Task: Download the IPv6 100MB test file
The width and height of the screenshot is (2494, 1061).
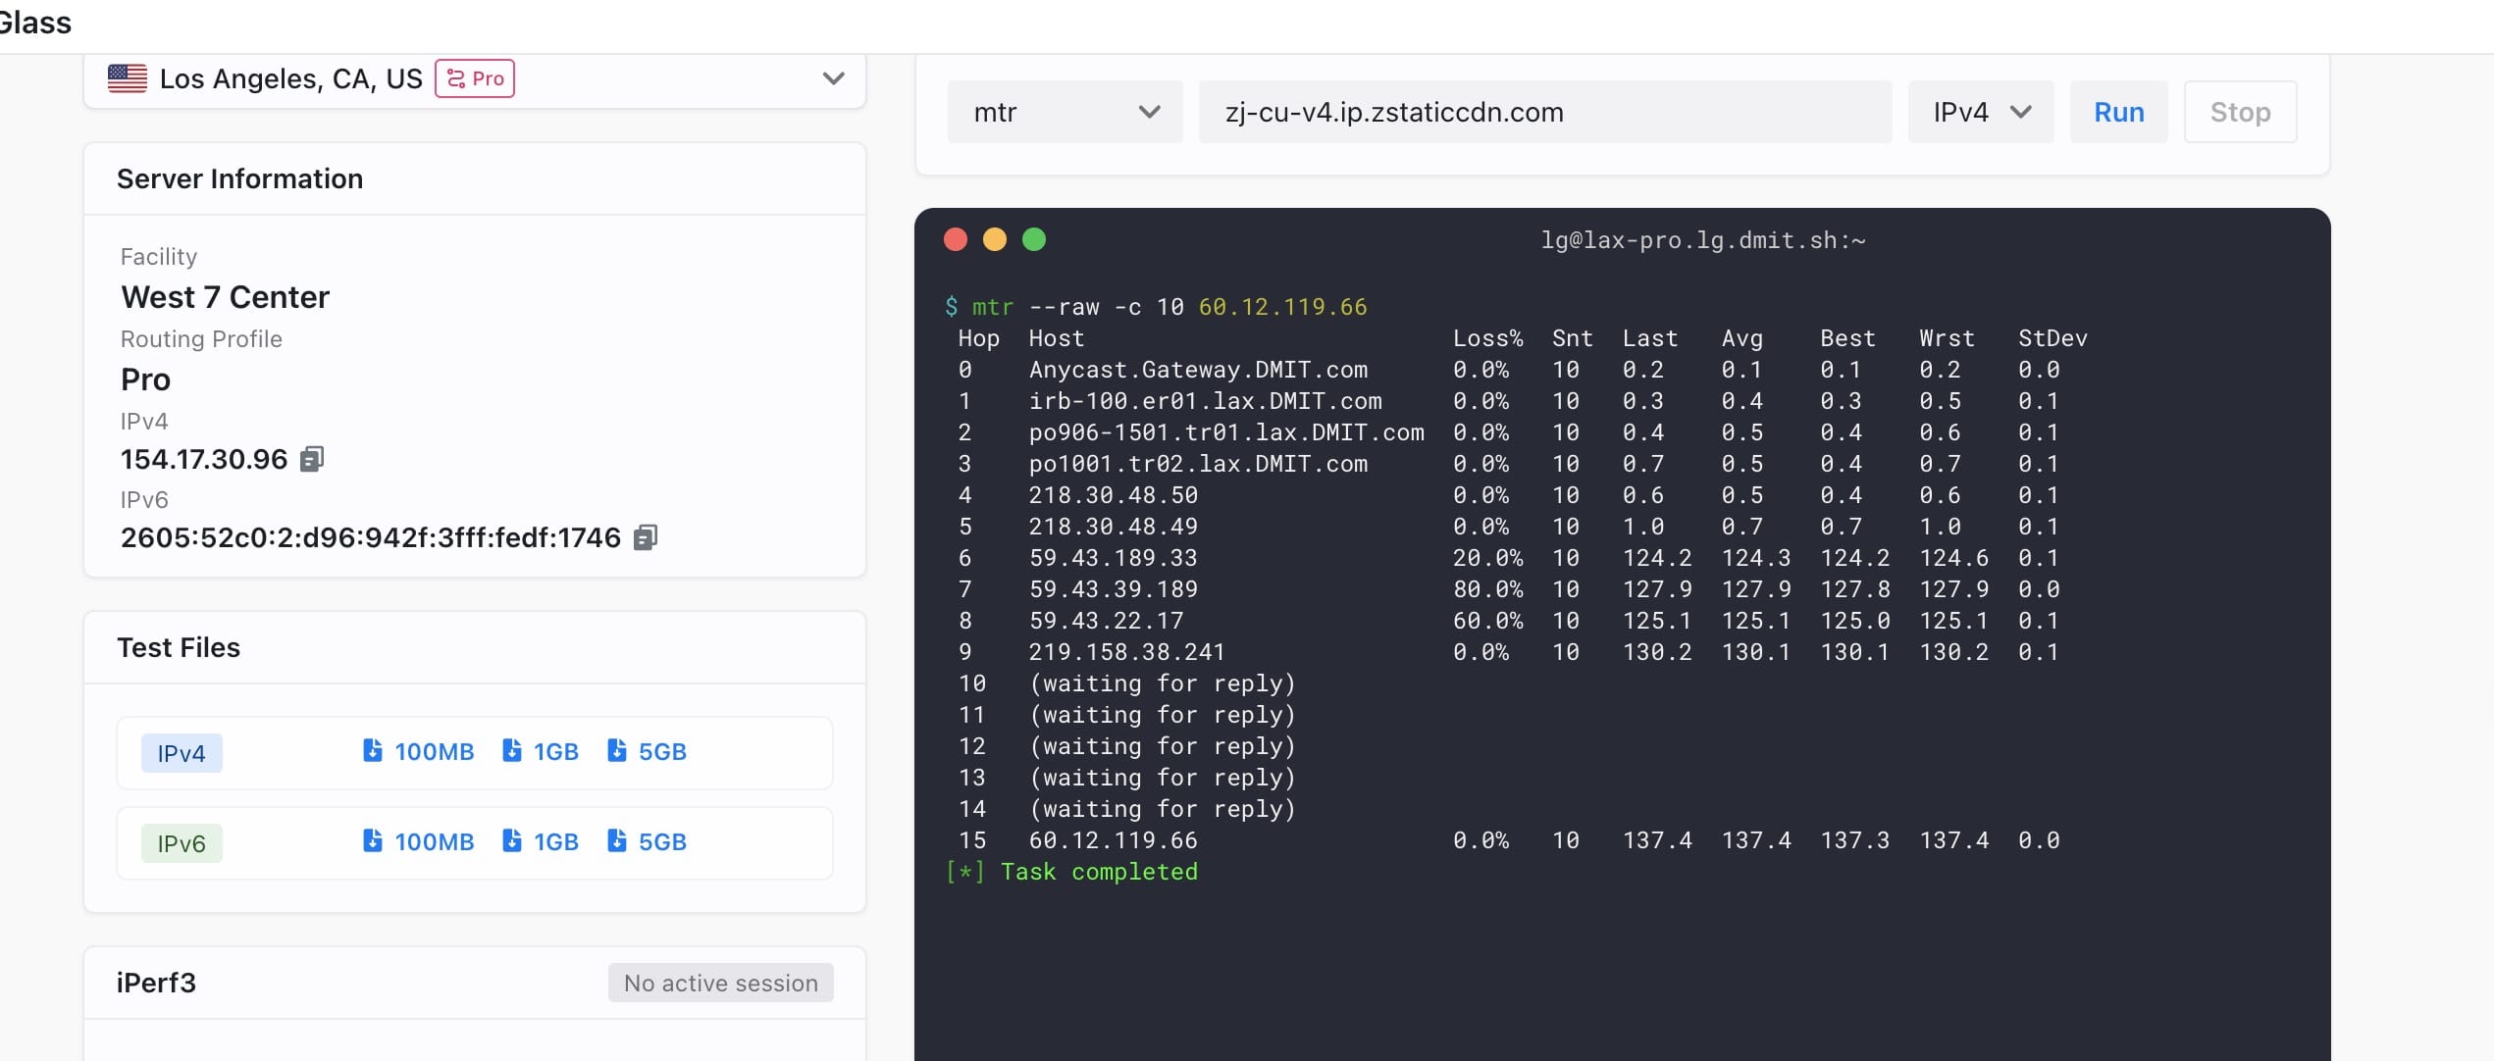Action: point(419,841)
